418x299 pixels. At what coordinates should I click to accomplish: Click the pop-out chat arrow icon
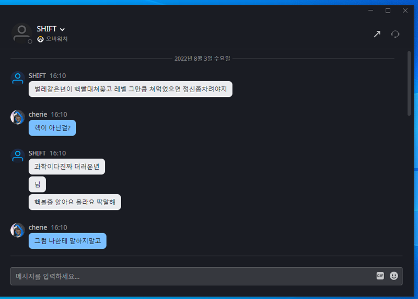tap(377, 34)
